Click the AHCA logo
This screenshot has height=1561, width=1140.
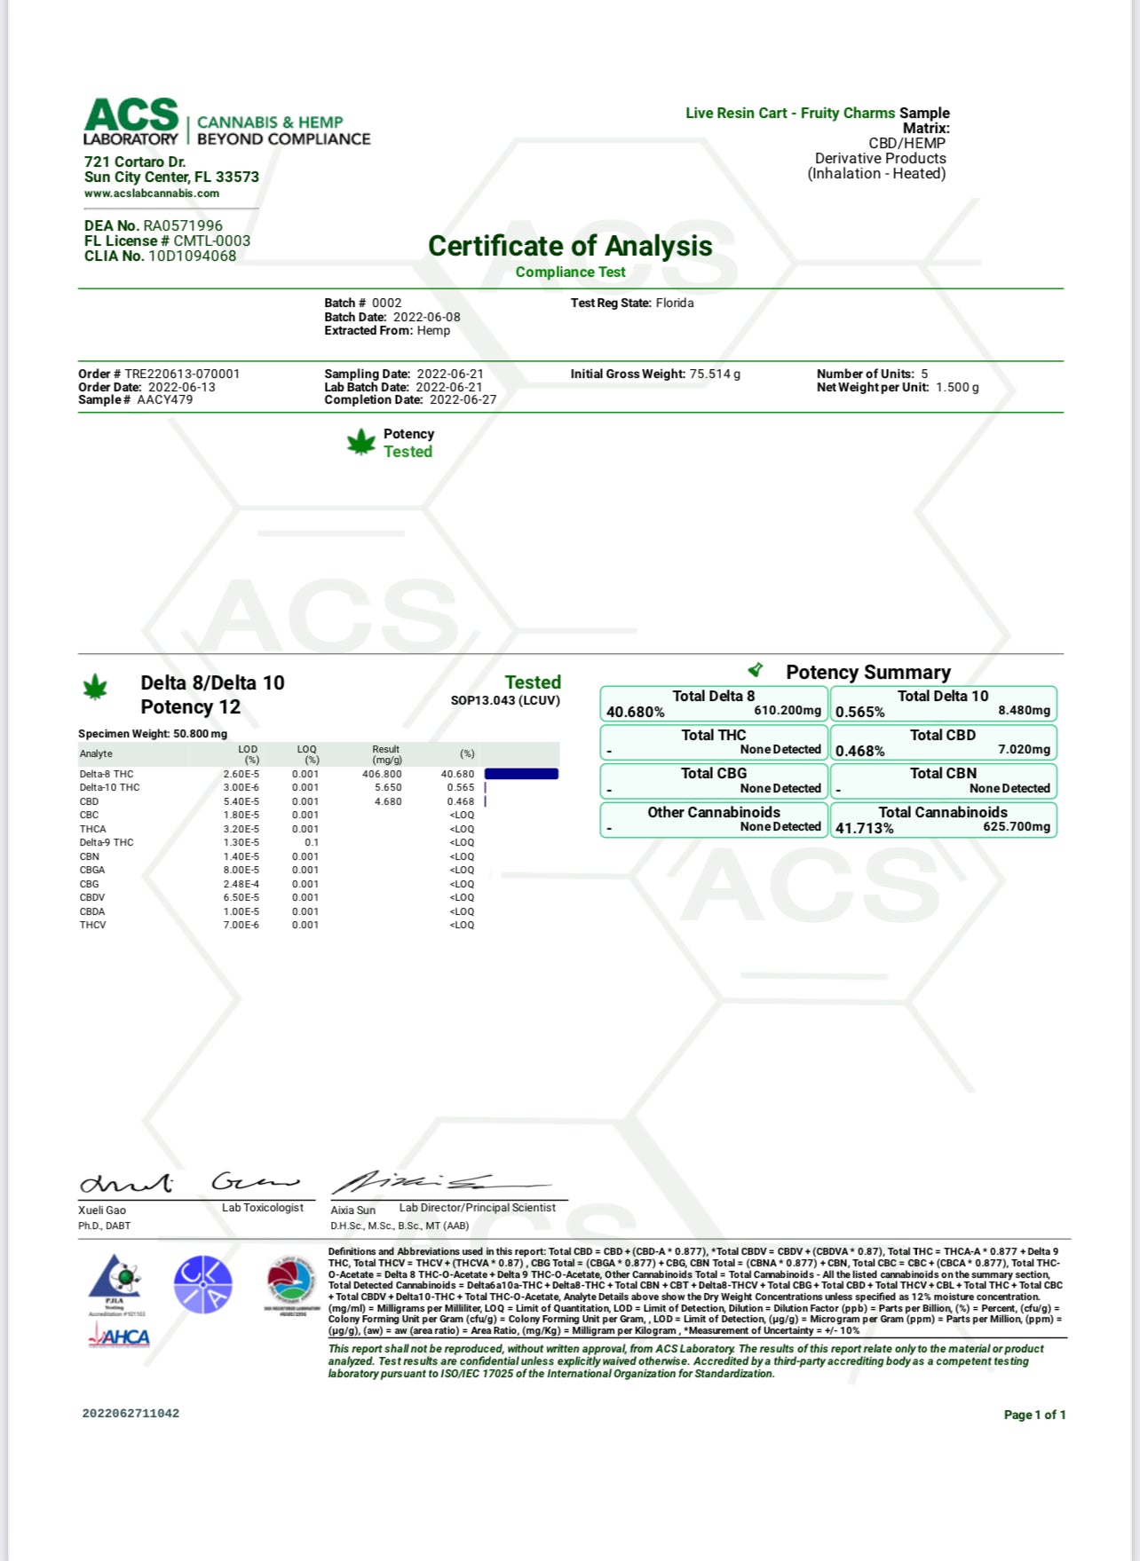119,1336
